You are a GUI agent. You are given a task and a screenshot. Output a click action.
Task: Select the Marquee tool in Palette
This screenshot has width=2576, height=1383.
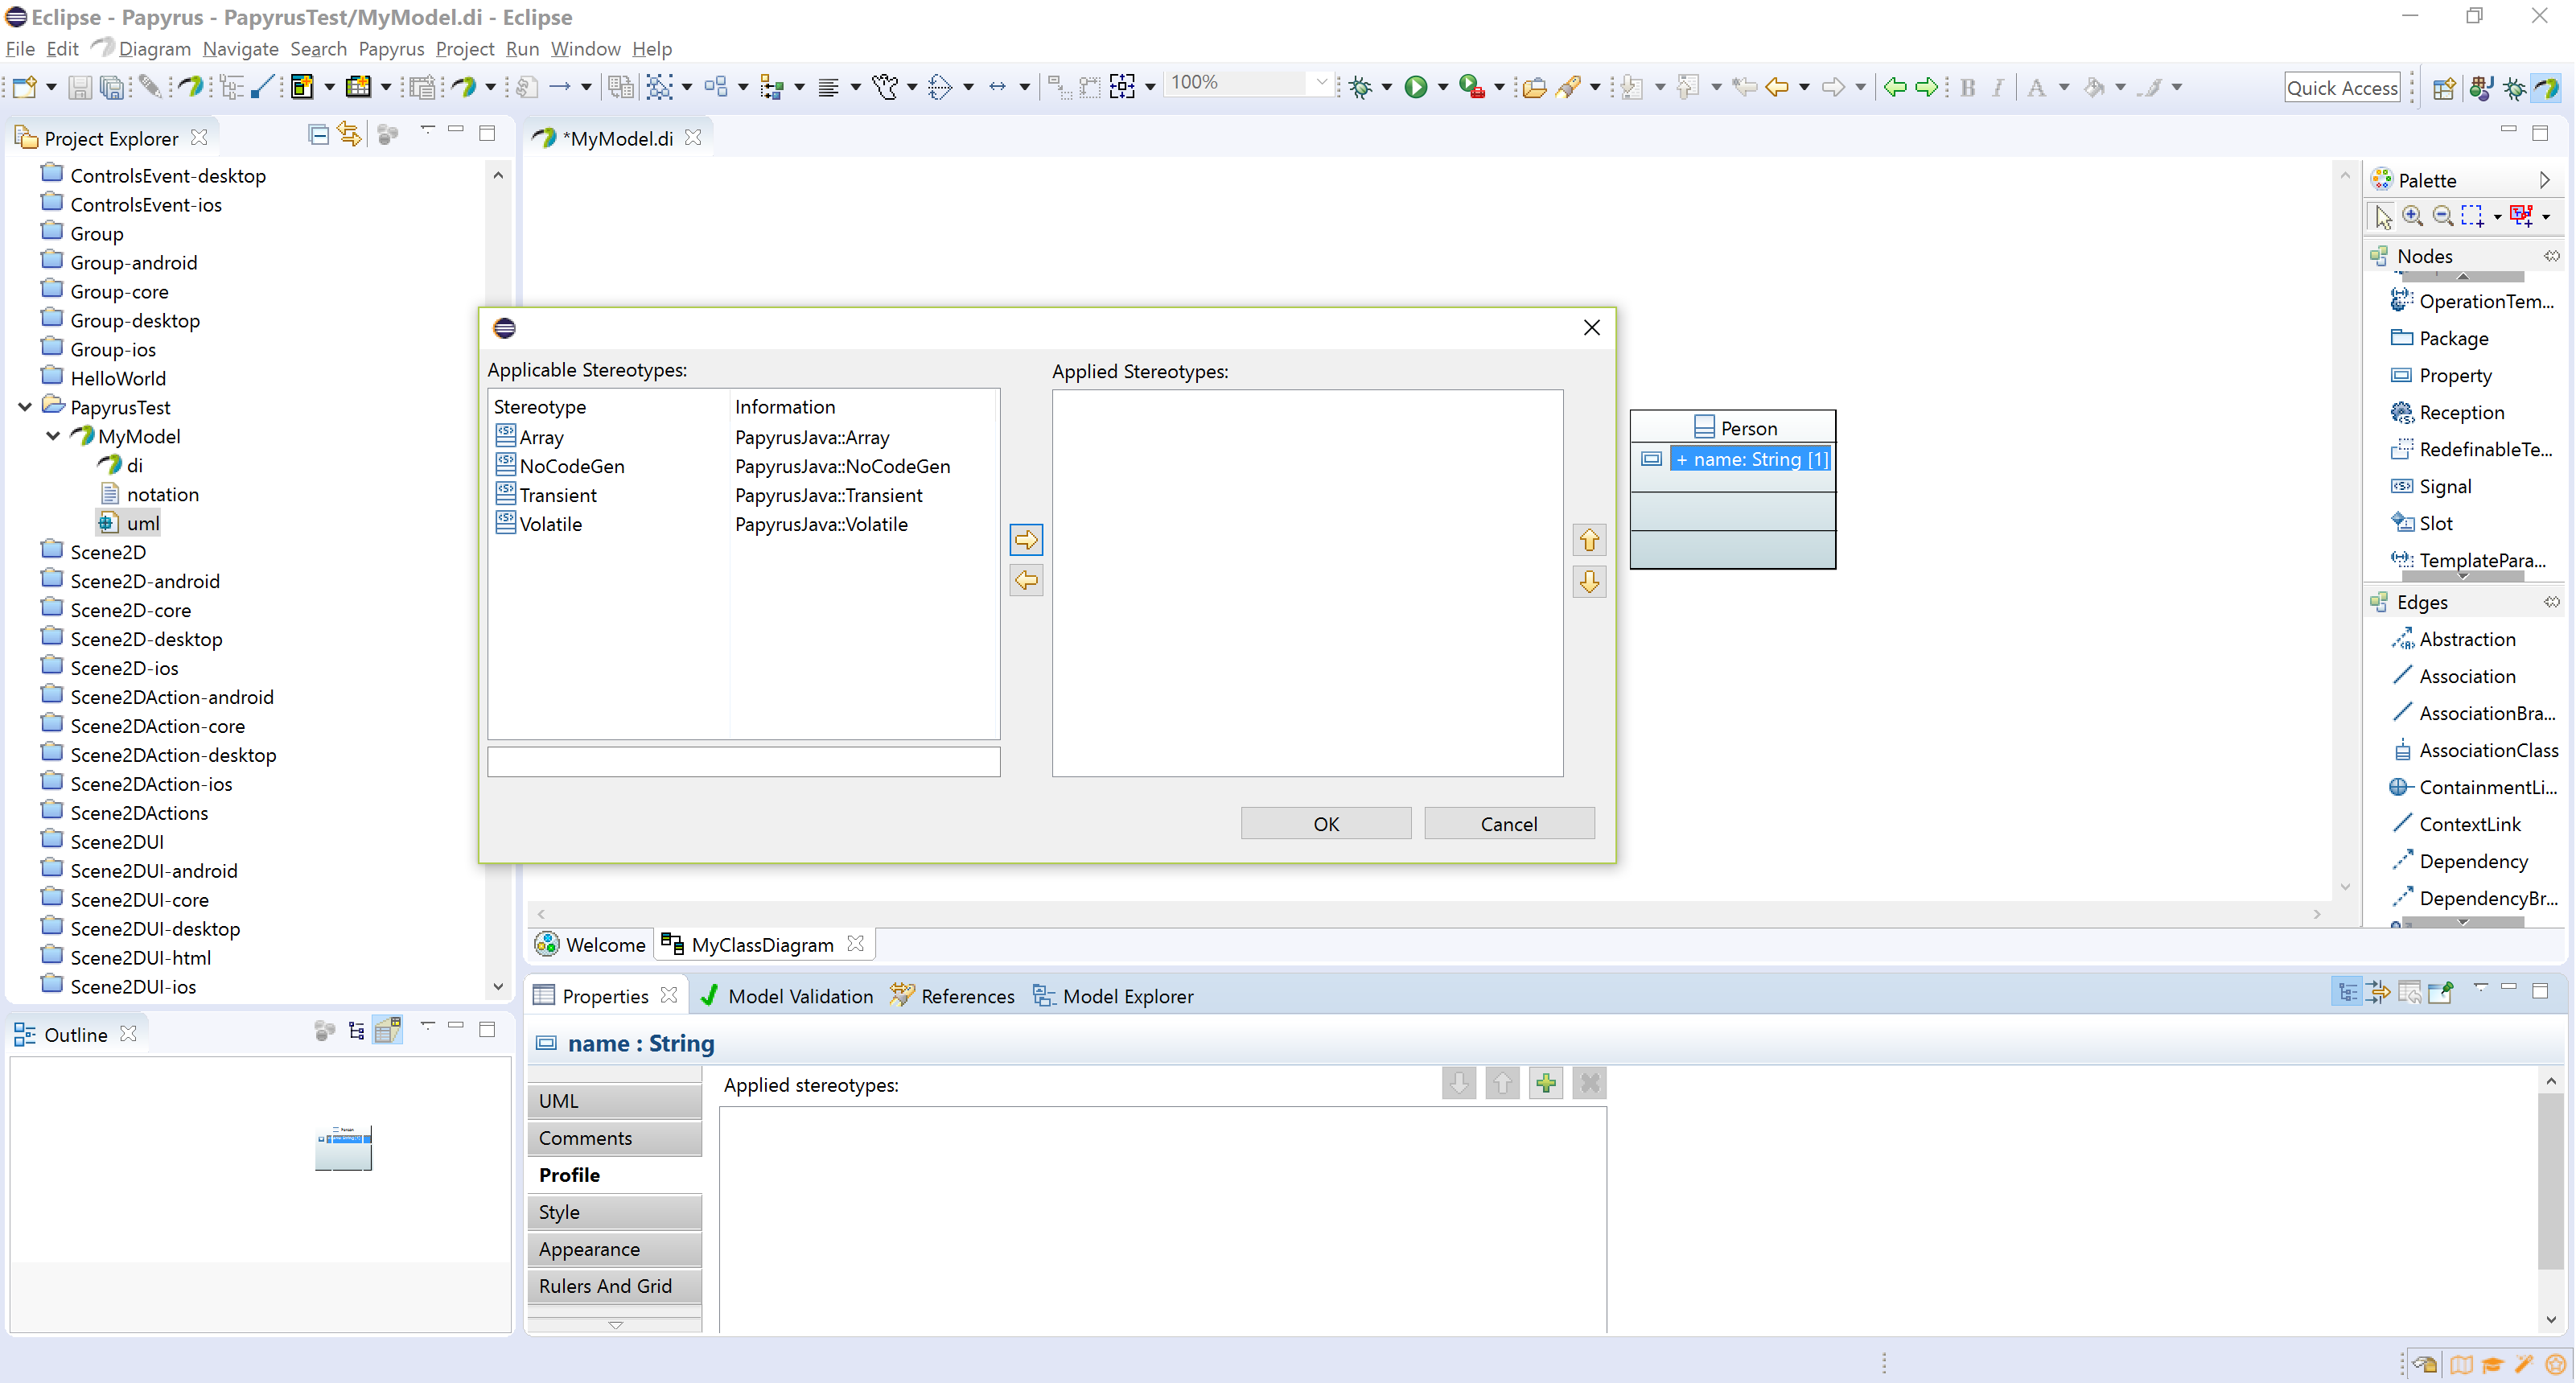[2472, 216]
